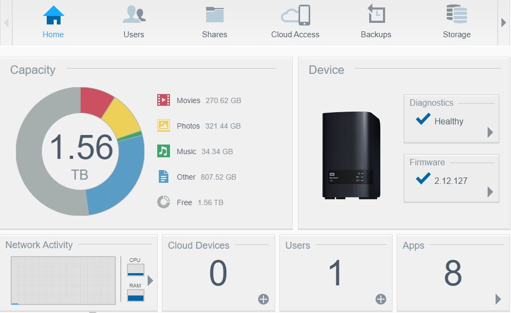
Task: Expand Network Activity details arrow
Action: 150,281
